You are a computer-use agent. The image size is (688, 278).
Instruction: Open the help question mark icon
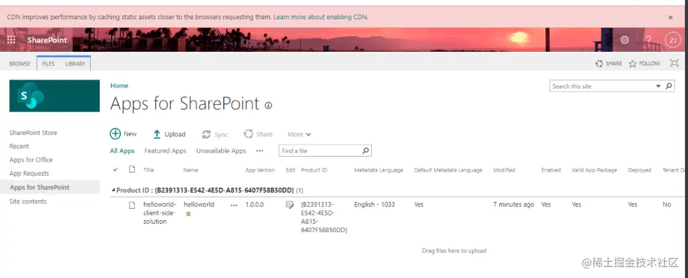(649, 40)
